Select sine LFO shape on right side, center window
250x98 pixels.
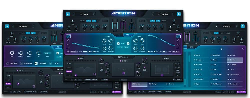[178, 37]
